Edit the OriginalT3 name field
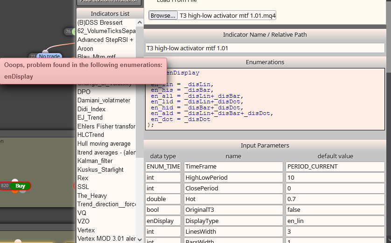 coord(233,209)
